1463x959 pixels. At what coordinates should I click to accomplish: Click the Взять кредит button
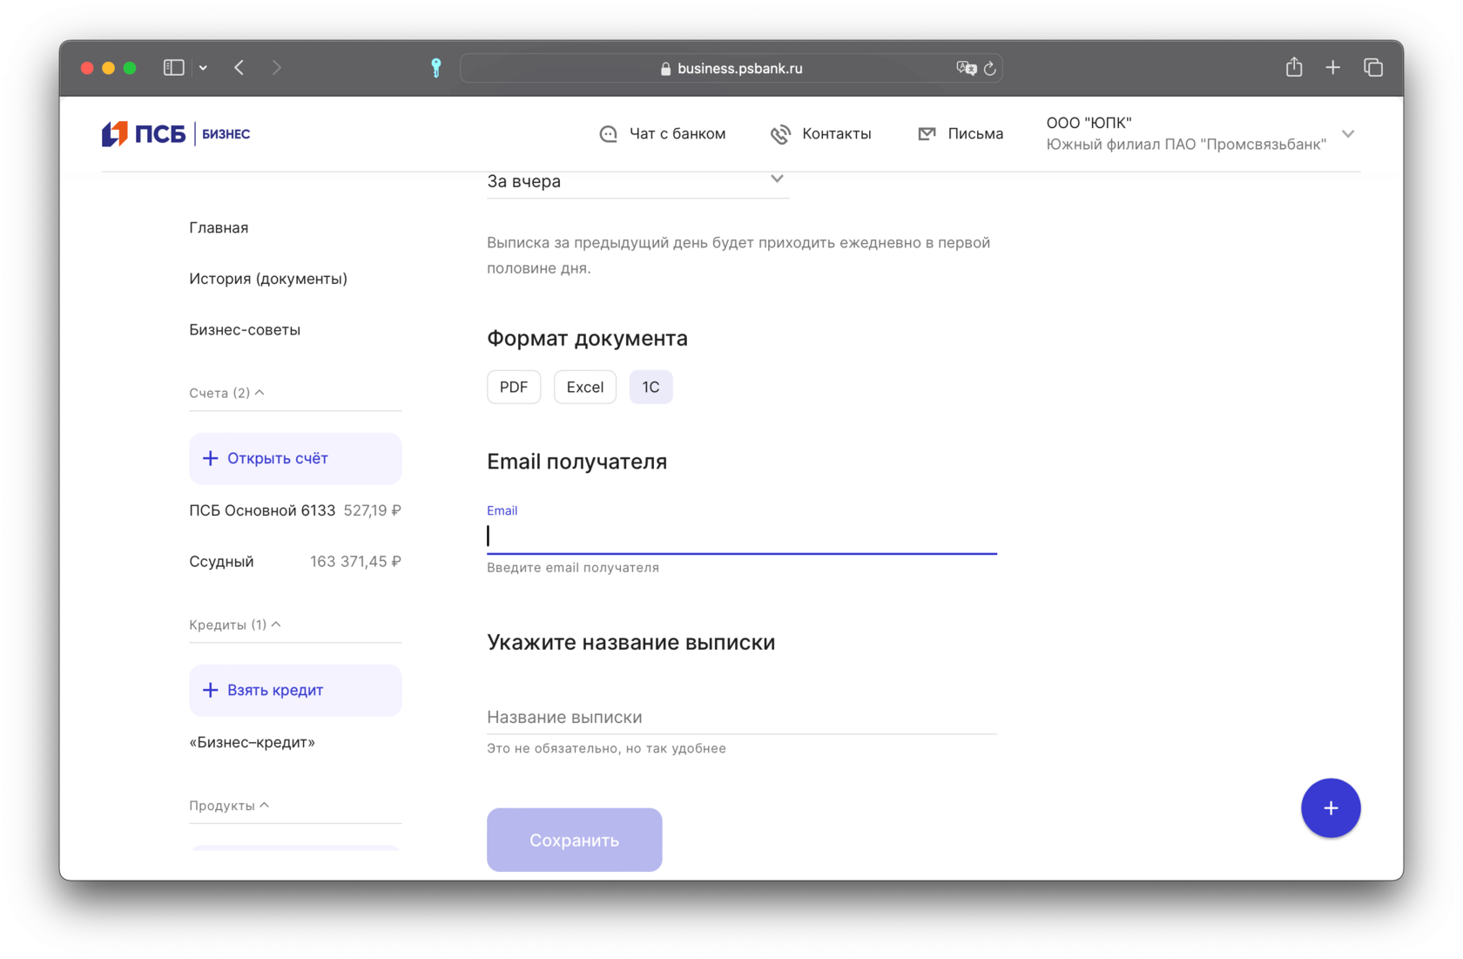coord(295,690)
